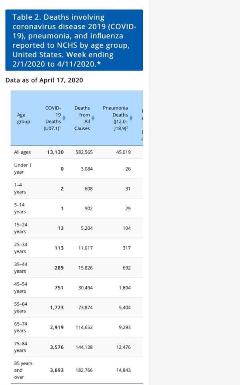Click the Age group column header

23,118
